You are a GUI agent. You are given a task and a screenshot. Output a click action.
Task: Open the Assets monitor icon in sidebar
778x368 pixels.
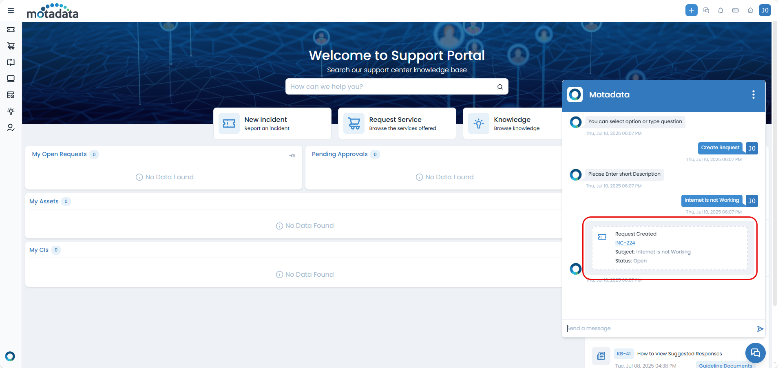pos(11,79)
